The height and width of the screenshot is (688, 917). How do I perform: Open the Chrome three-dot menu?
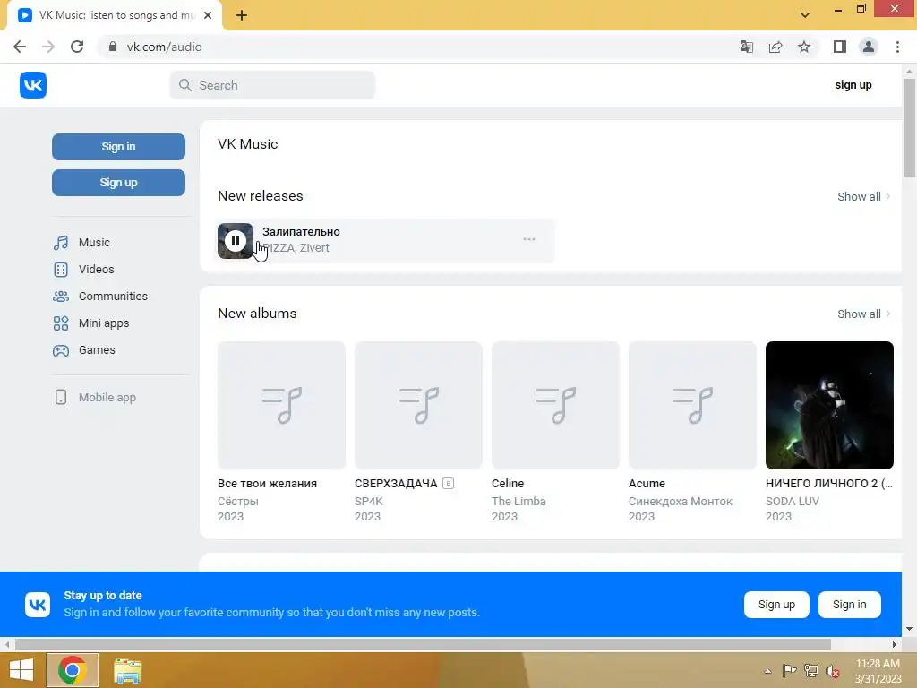tap(897, 47)
